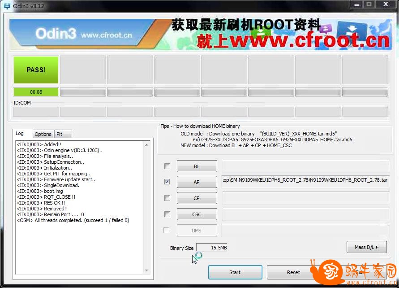399x288 pixels.
Task: Click the 00:08 progress bar
Action: tap(36, 92)
